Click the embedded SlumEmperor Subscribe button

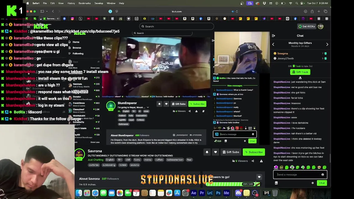tap(197, 104)
